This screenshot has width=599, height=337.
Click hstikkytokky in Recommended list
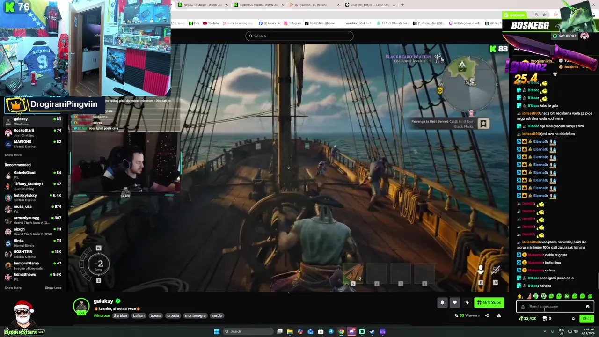tap(33, 197)
